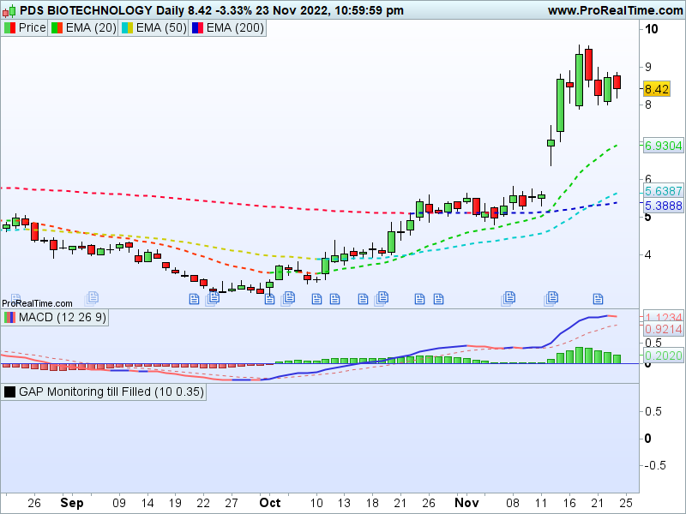This screenshot has height=514, width=686.
Task: Open stacked documents icon just after Nov 11
Action: pos(551,298)
